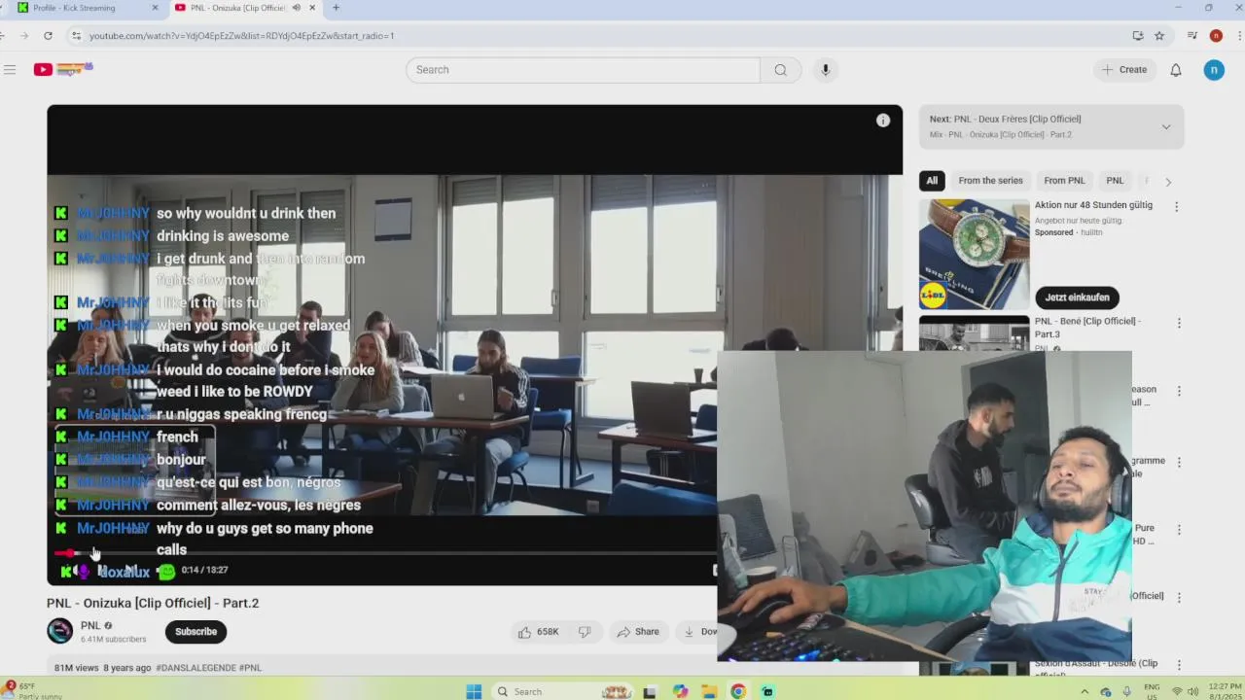Open options for PNL - Bené video

click(1179, 323)
